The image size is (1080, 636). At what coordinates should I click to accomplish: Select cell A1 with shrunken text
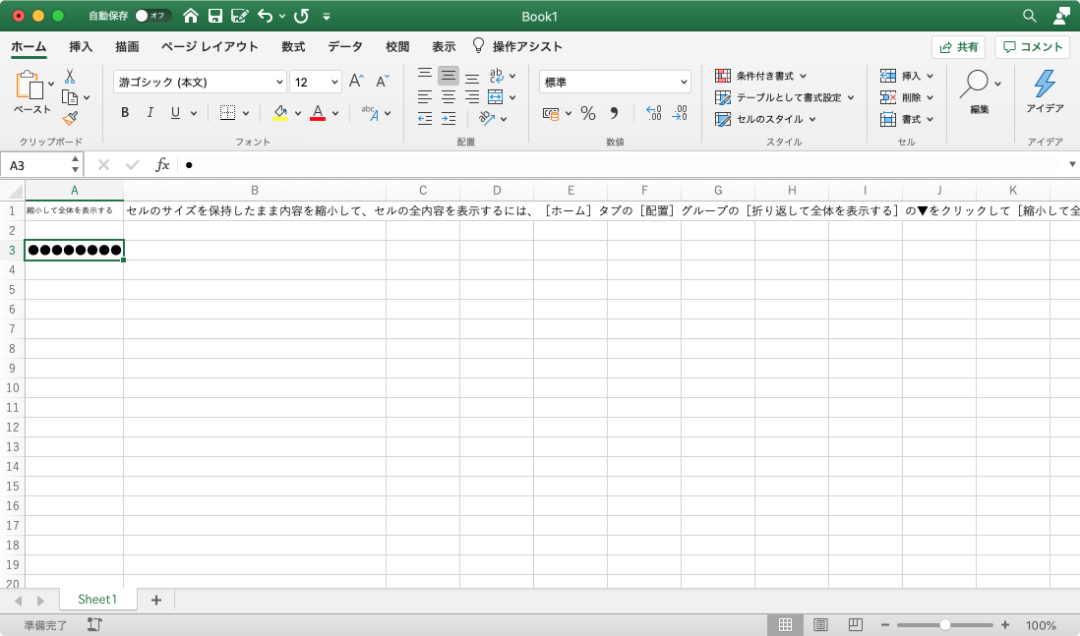[74, 210]
